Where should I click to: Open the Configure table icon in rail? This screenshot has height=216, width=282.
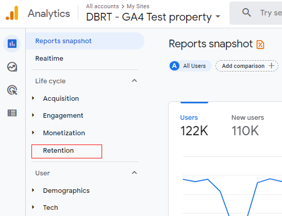pyautogui.click(x=12, y=113)
